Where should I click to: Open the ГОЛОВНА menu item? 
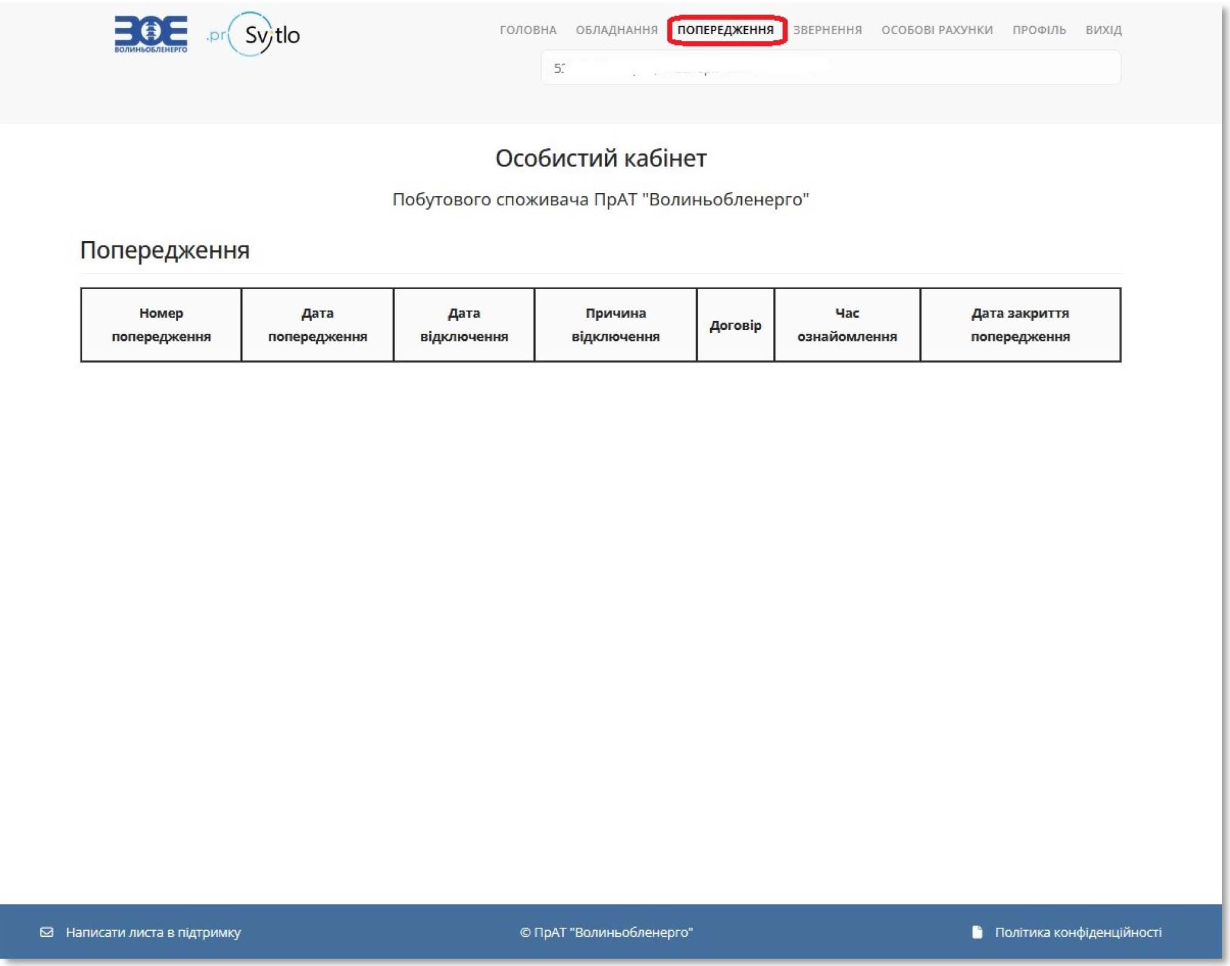tap(528, 30)
